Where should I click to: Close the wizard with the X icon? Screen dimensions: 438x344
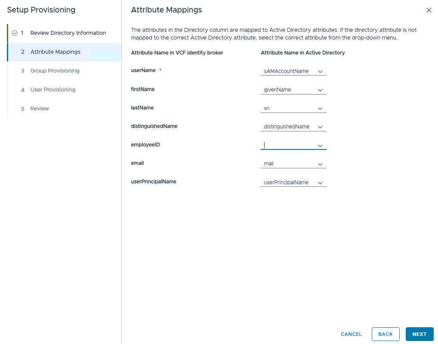tap(429, 10)
